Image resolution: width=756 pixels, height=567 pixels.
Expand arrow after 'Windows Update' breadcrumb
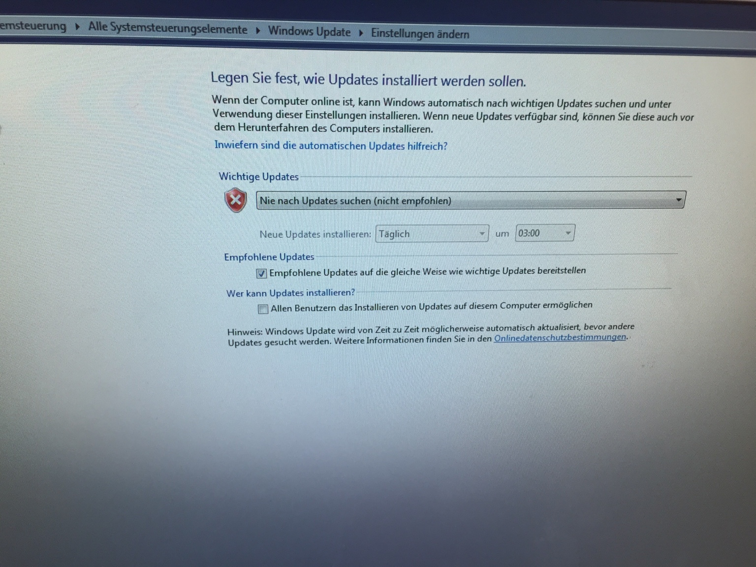click(x=361, y=33)
